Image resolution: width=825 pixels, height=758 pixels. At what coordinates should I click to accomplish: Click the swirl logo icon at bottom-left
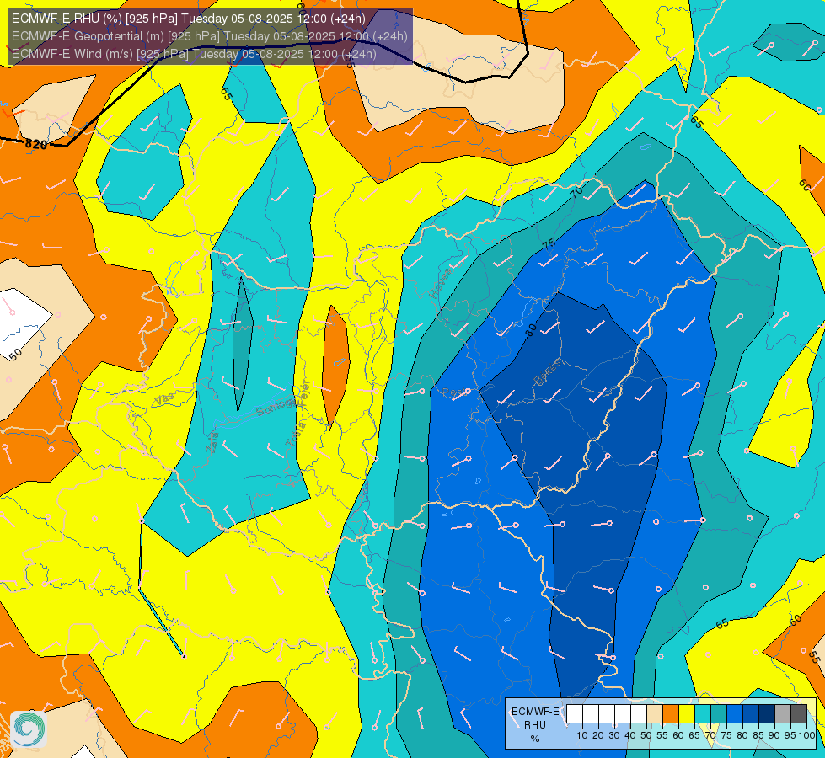29,729
